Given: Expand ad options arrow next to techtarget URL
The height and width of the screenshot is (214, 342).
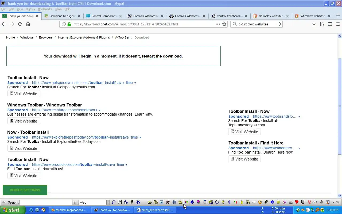Looking at the screenshot, I should tap(100, 110).
